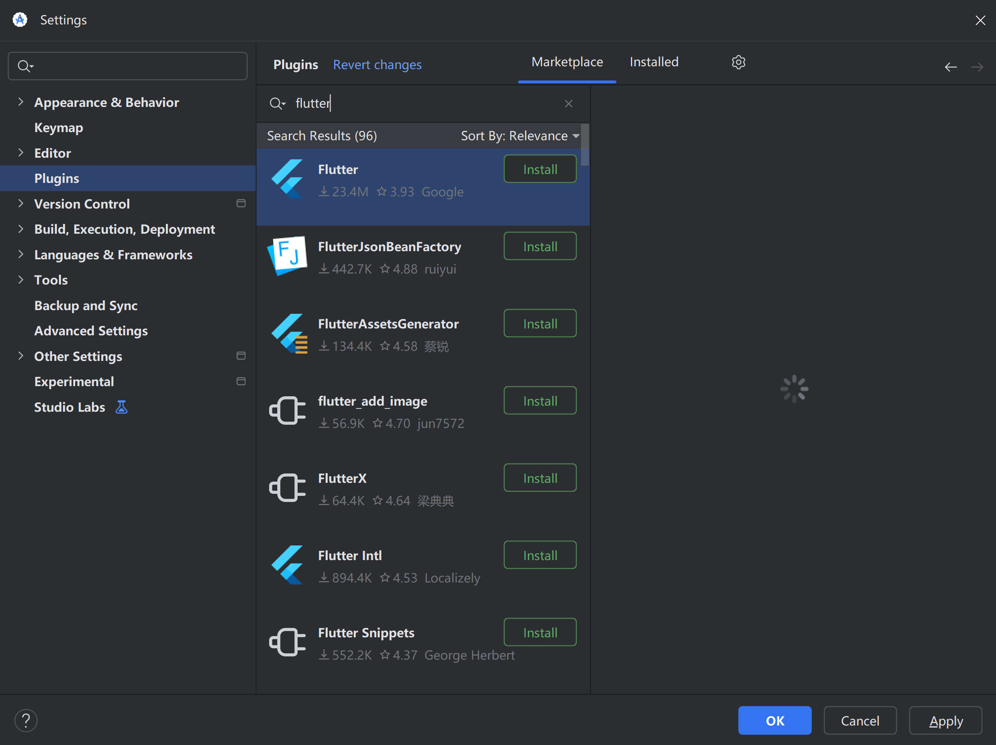This screenshot has height=745, width=996.
Task: Click the Revert changes link
Action: coord(377,64)
